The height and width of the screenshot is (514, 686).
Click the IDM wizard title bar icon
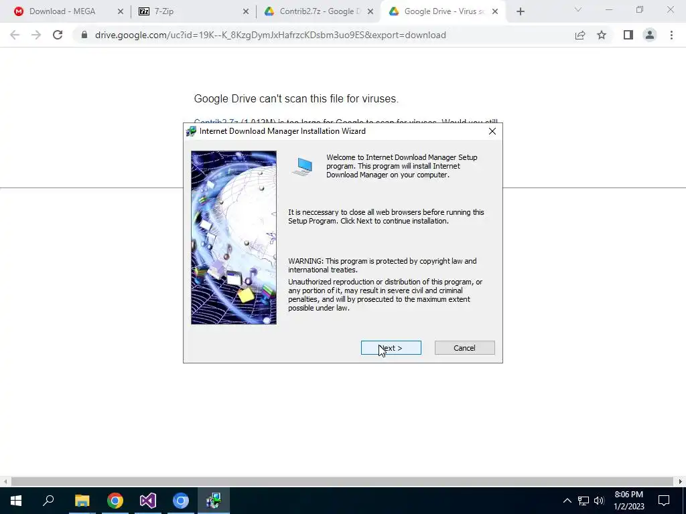(191, 131)
